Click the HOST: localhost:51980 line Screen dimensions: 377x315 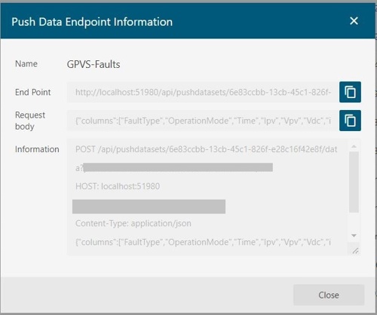[x=118, y=186]
